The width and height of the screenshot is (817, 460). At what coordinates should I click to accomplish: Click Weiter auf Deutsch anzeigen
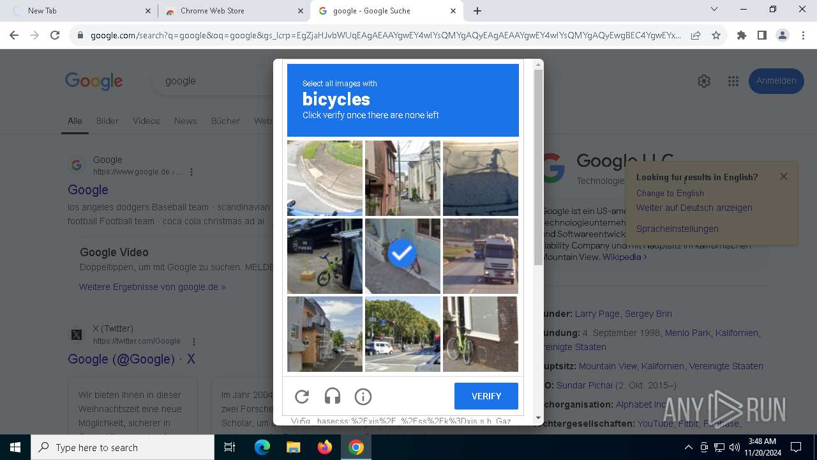click(694, 208)
